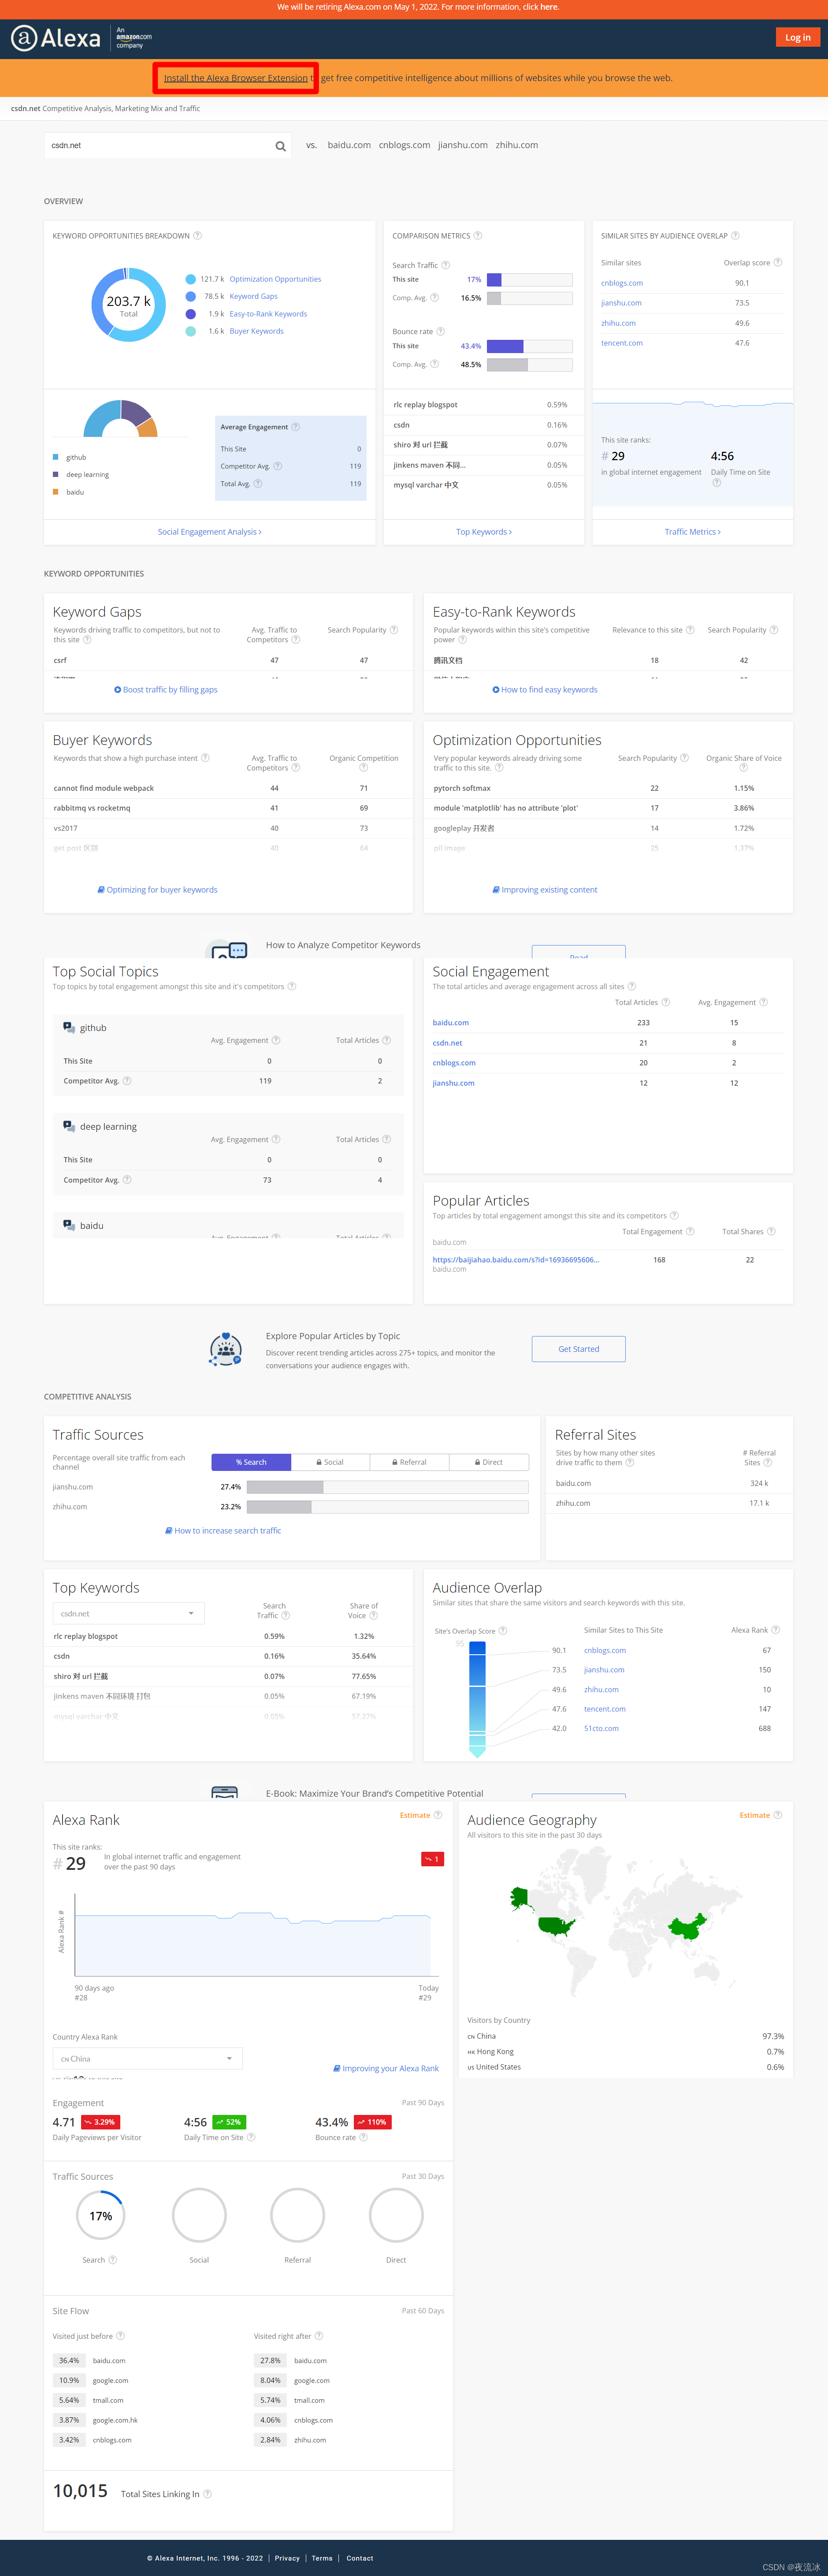Click 'rlc replay blogspot' in Top Keywords table
Screen dimensions: 828x2576
[x=86, y=1637]
